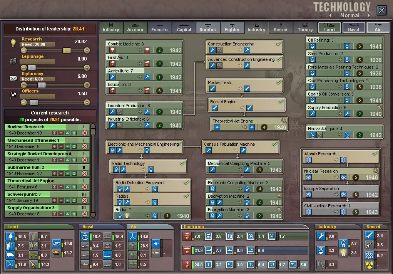Click the research queue scrollbar down arrow

(93, 215)
